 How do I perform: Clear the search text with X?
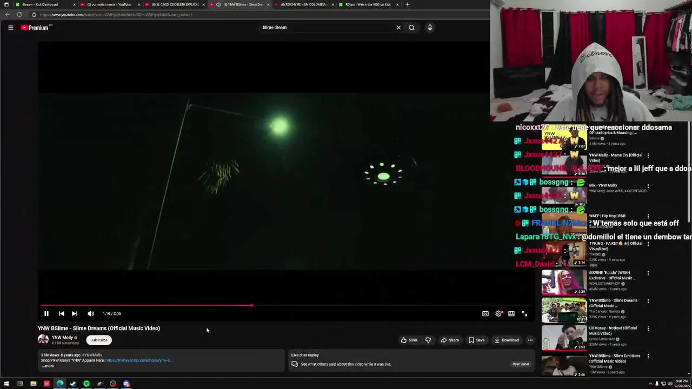[399, 28]
